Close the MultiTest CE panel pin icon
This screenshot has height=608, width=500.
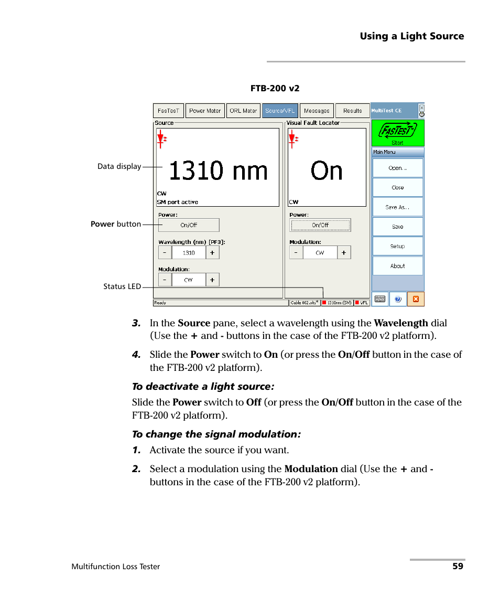(421, 111)
